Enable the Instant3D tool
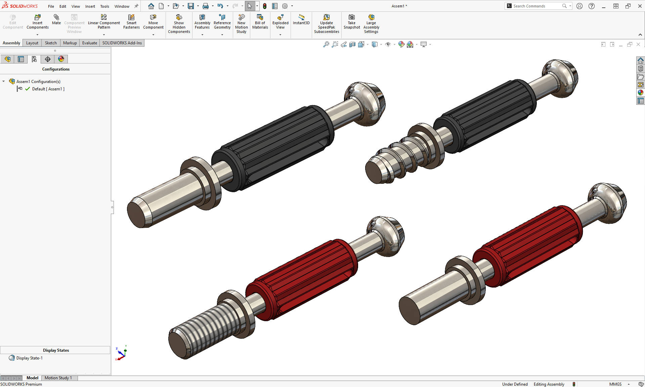 pos(301,20)
